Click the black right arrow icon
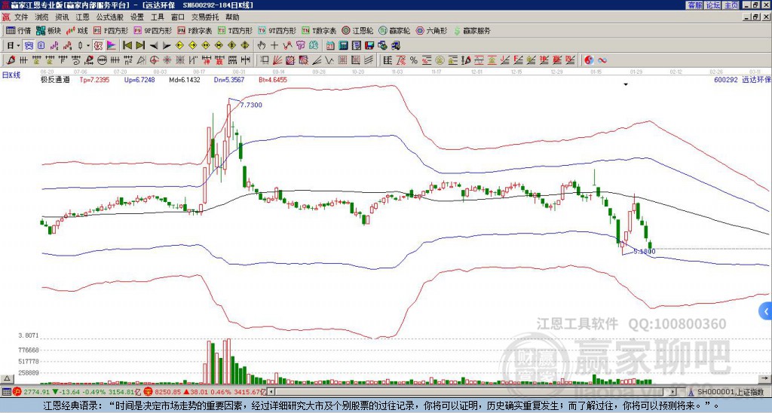 (x=167, y=46)
